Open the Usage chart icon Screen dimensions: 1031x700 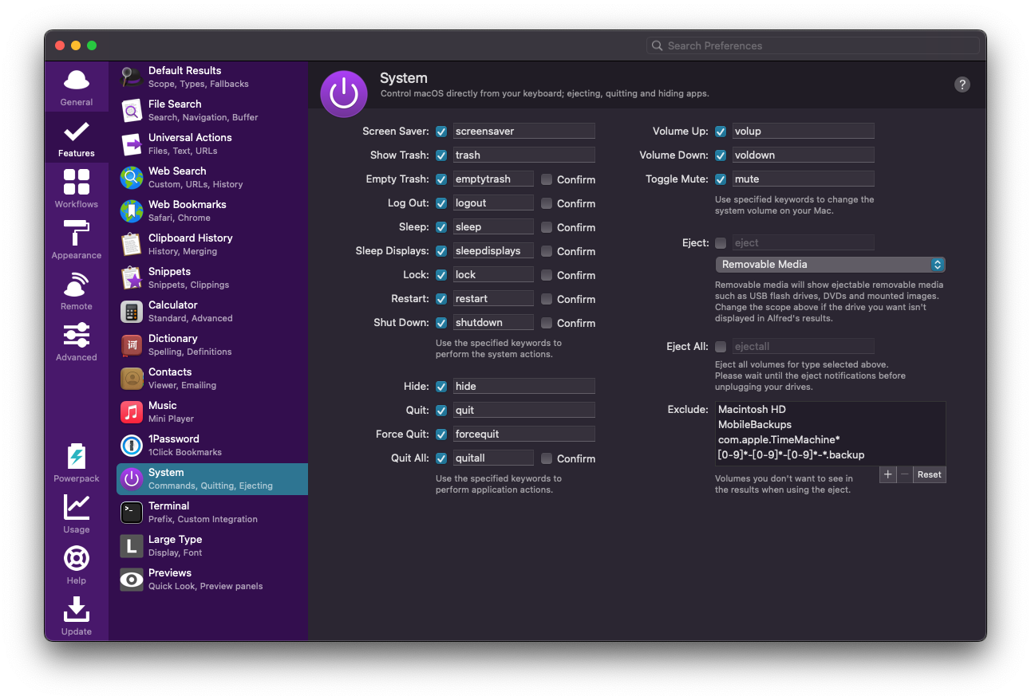point(77,507)
